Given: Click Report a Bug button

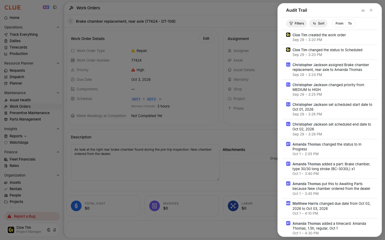Looking at the screenshot, I should pyautogui.click(x=32, y=216).
